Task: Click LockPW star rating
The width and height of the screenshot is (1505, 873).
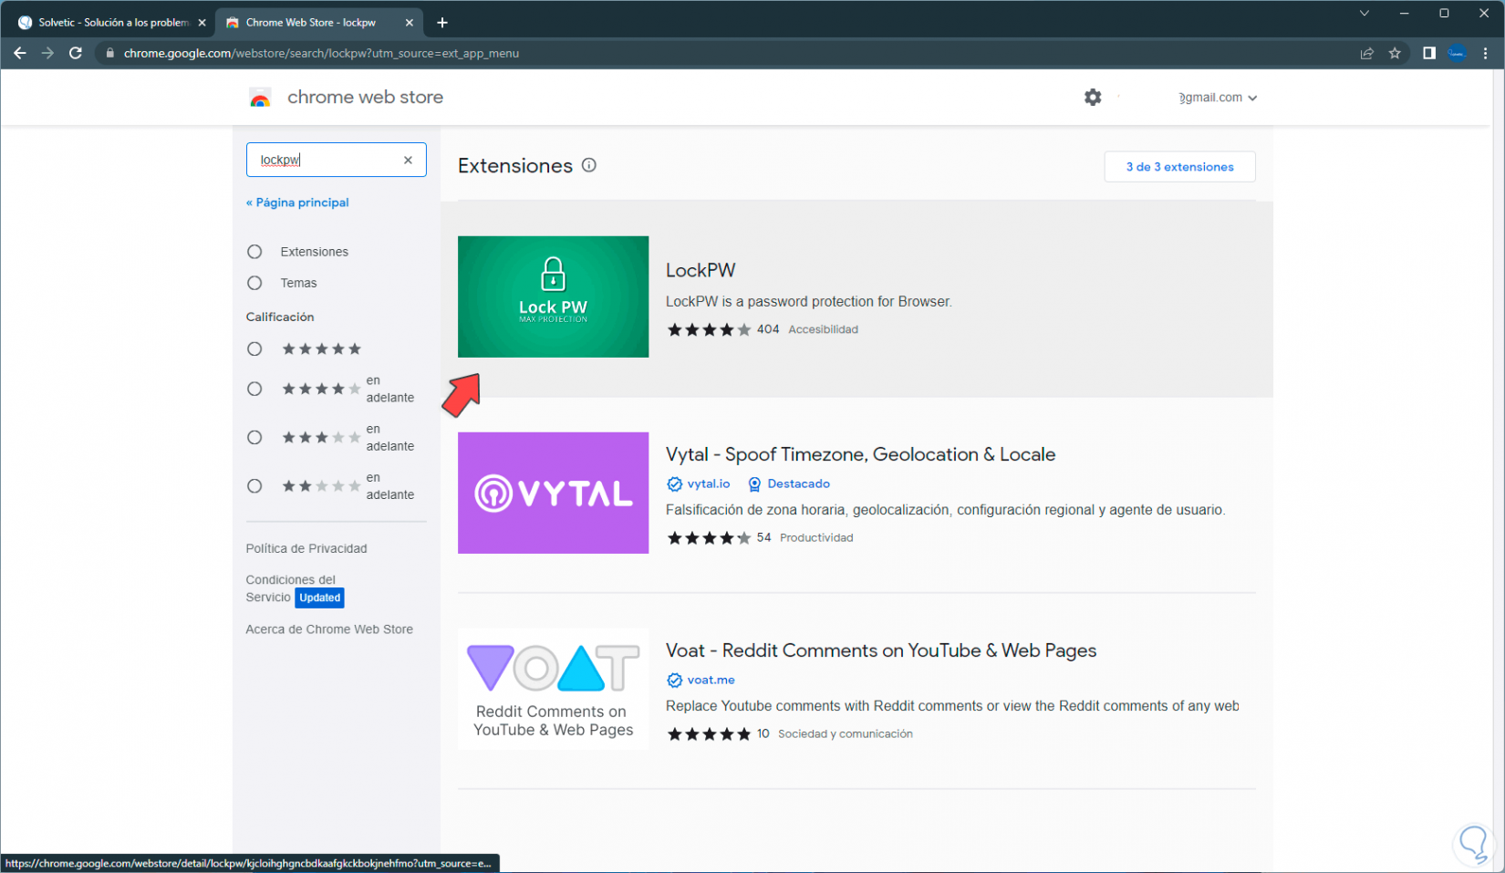Action: click(x=709, y=329)
